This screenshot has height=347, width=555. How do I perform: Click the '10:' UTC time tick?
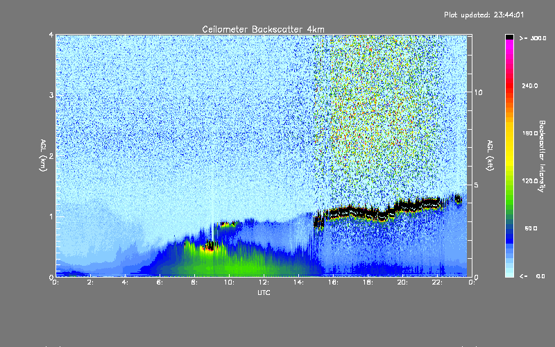point(229,282)
